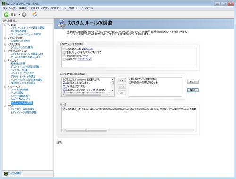Collapse the パフォーマンス tree group
This screenshot has height=179, width=236.
(x=5, y=87)
